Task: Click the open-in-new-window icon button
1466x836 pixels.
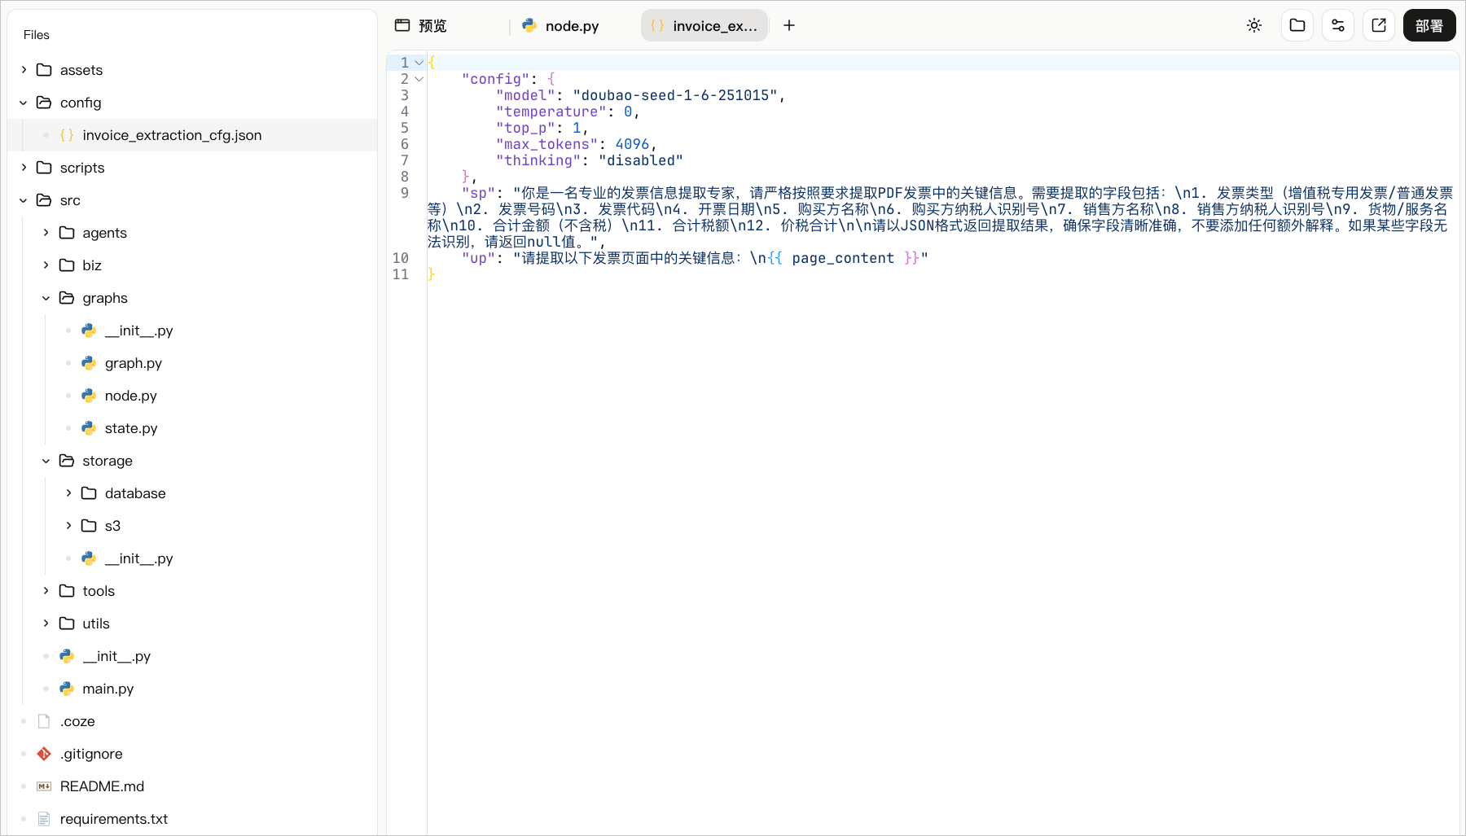Action: tap(1379, 25)
